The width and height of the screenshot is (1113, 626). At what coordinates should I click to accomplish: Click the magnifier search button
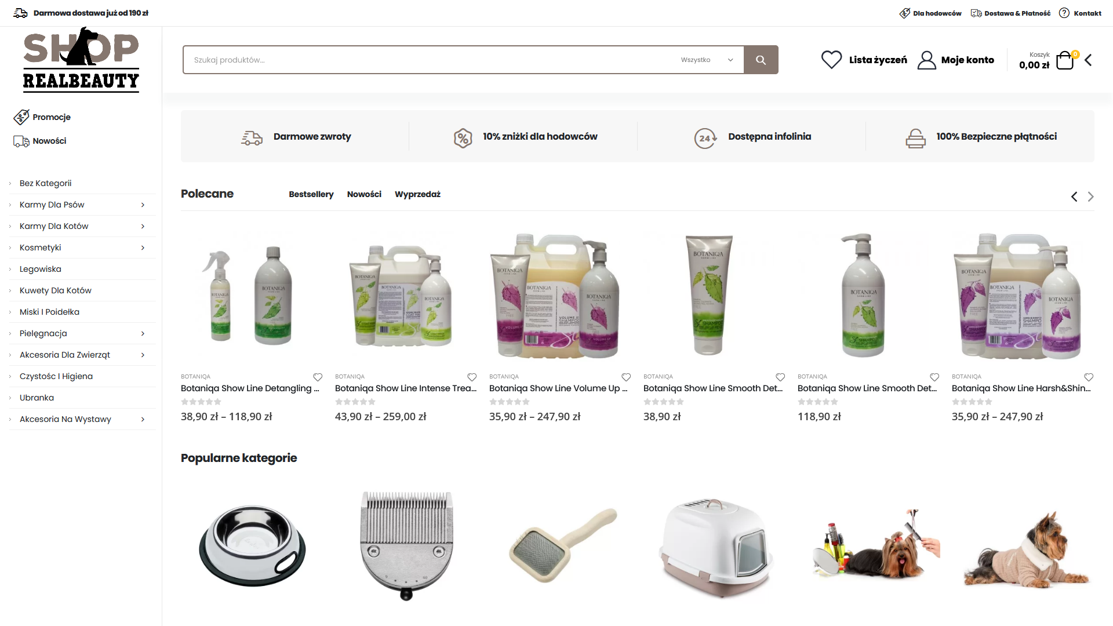click(x=761, y=60)
